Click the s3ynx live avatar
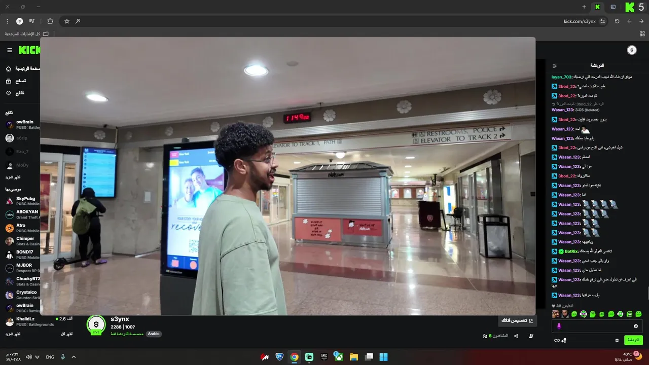Viewport: 649px width, 365px height. pyautogui.click(x=96, y=325)
